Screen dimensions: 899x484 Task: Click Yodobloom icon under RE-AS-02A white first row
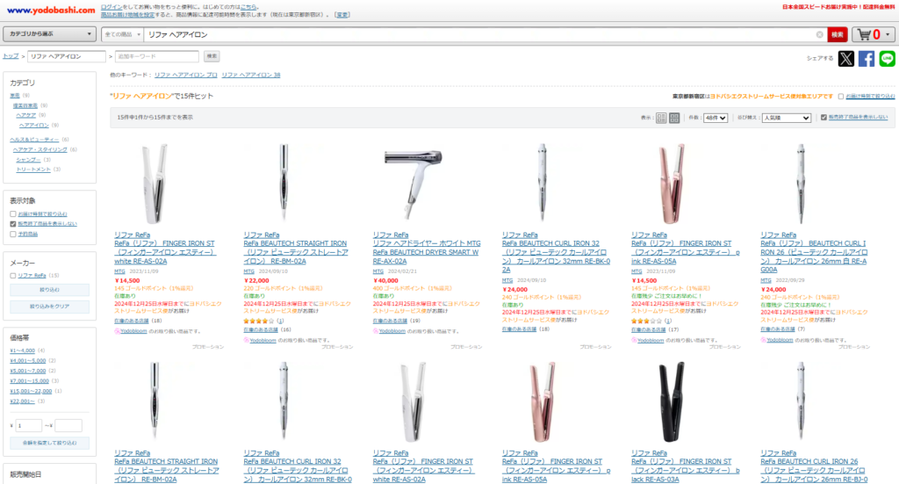pyautogui.click(x=117, y=331)
